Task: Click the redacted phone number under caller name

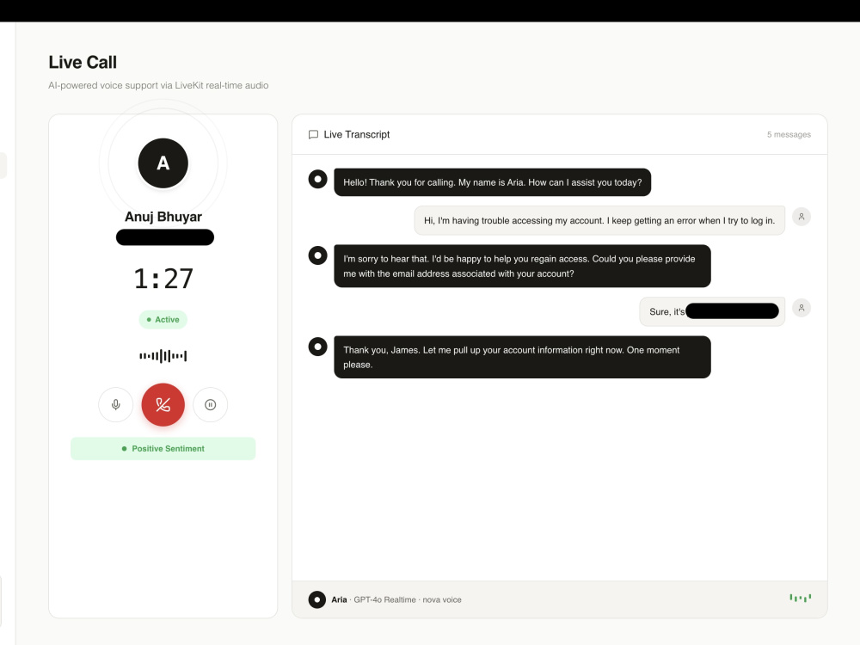Action: click(x=164, y=237)
